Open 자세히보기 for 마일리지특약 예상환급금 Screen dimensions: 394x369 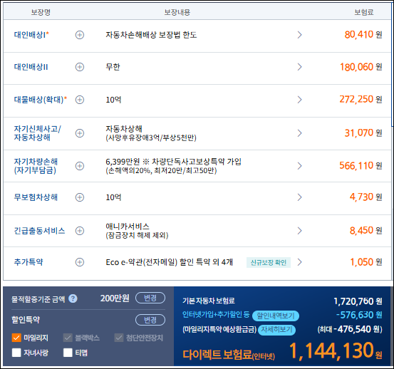pos(276,330)
